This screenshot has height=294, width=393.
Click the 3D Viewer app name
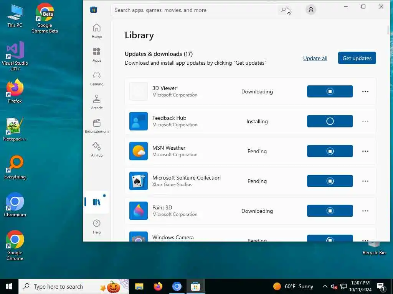164,88
